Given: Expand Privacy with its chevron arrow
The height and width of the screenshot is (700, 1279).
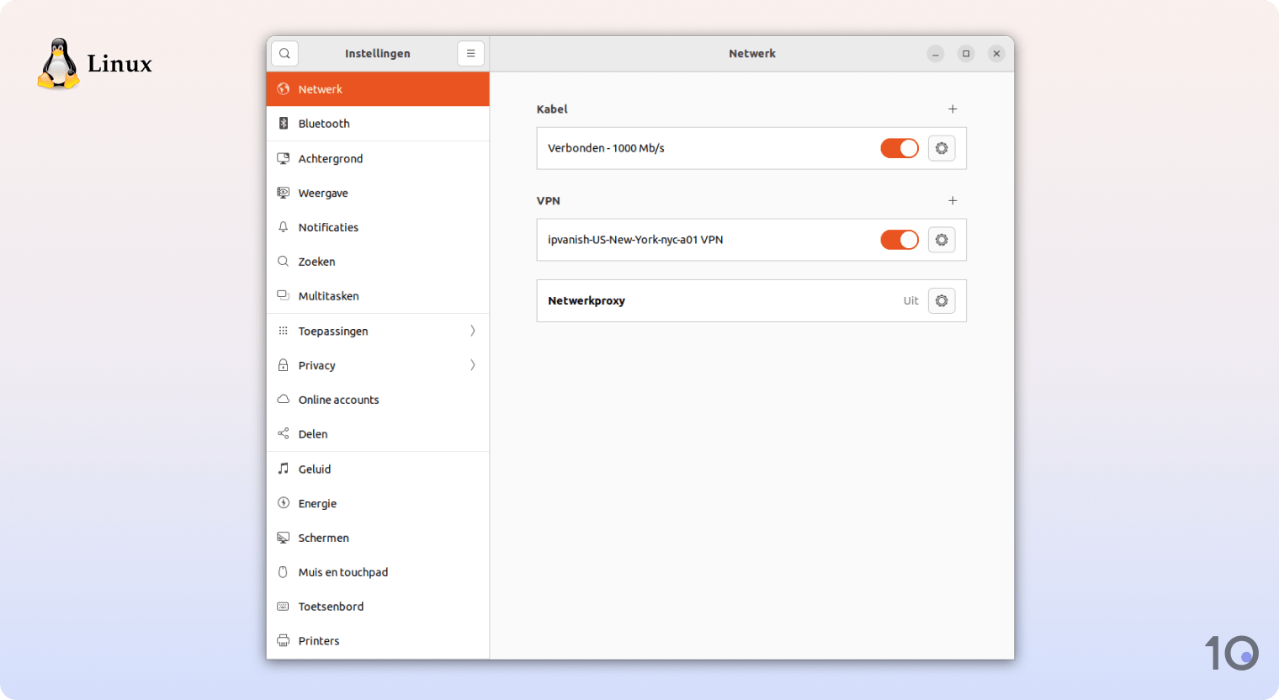Looking at the screenshot, I should click(x=473, y=365).
